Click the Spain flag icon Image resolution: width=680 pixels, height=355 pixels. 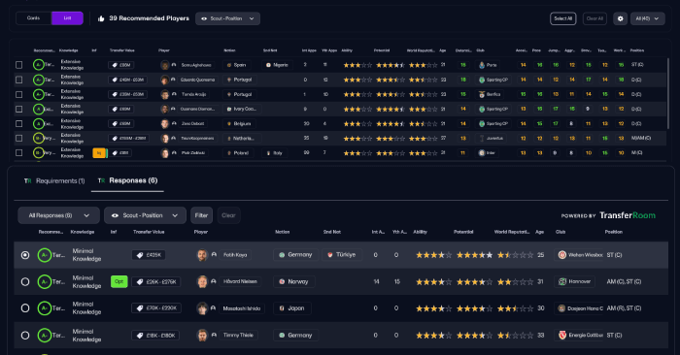pyautogui.click(x=229, y=65)
